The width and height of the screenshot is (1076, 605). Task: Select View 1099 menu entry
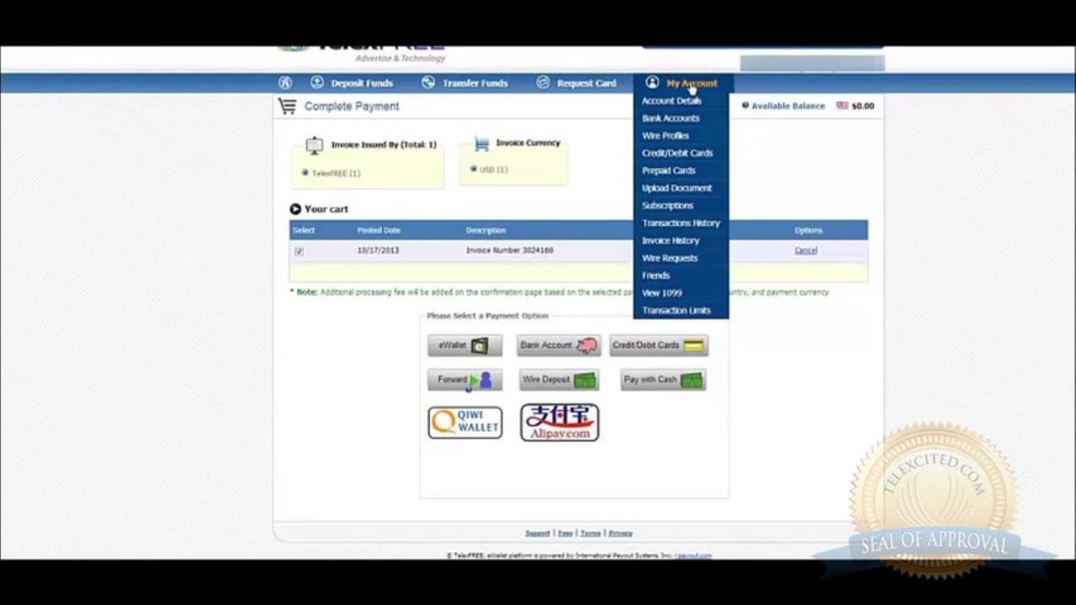pyautogui.click(x=662, y=293)
